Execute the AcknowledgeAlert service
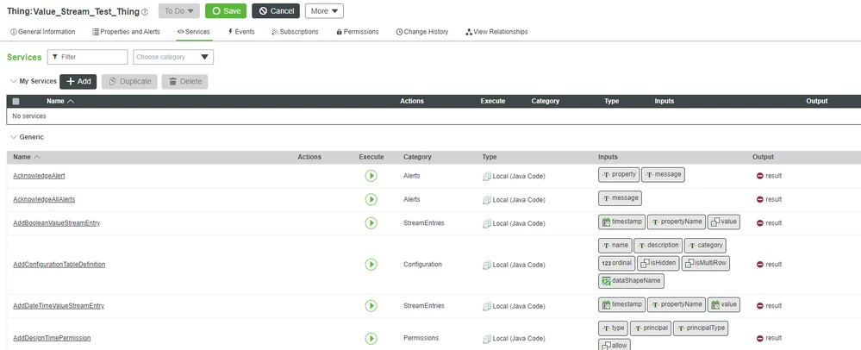The height and width of the screenshot is (350, 861). click(371, 176)
